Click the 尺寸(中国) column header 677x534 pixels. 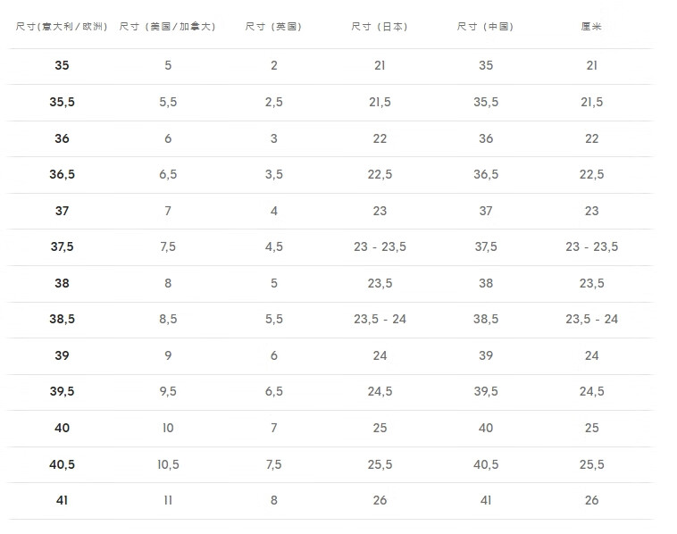click(486, 27)
